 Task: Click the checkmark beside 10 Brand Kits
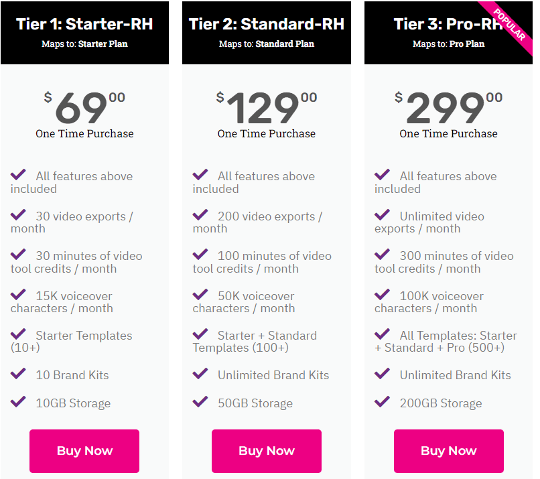click(x=18, y=373)
